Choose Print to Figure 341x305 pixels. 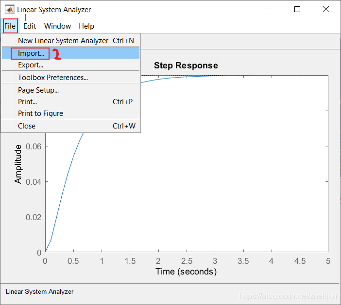click(71, 113)
